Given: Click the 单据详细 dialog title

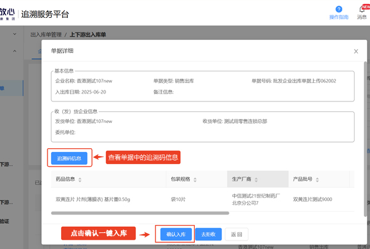Looking at the screenshot, I should click(62, 51).
